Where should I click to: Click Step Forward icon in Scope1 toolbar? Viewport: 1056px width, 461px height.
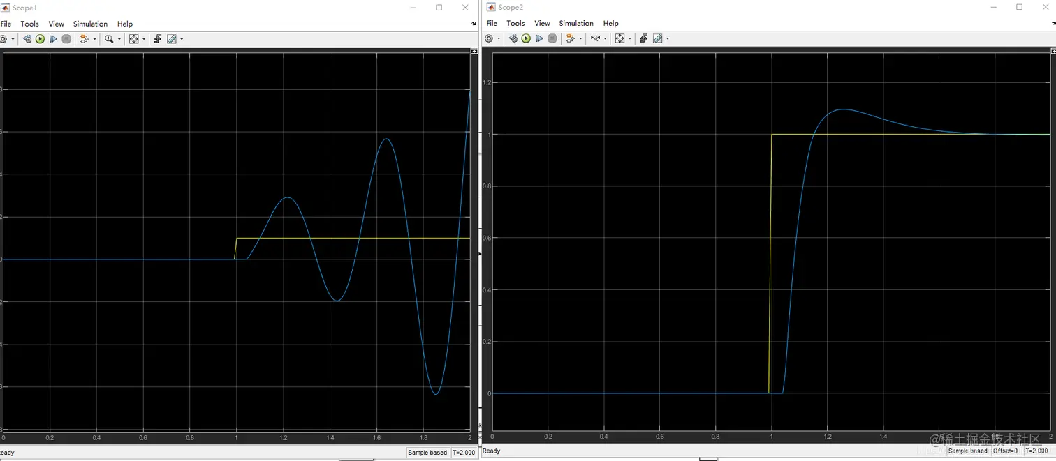[x=53, y=39]
